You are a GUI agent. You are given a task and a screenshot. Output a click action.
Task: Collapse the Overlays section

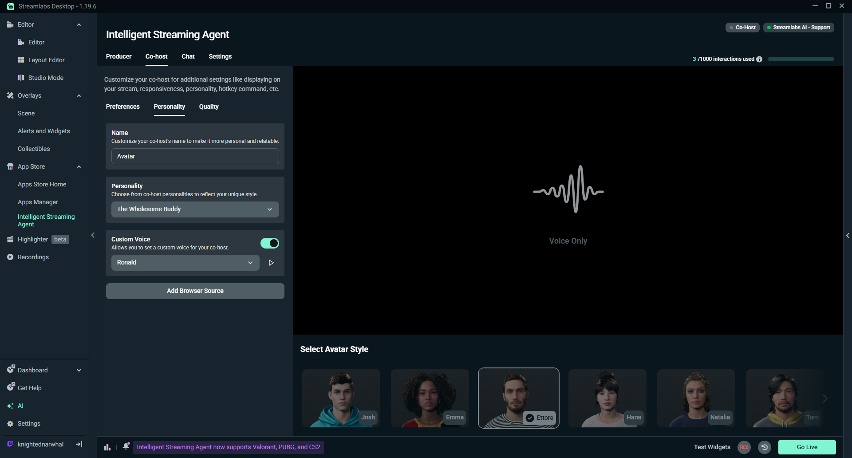tap(79, 95)
